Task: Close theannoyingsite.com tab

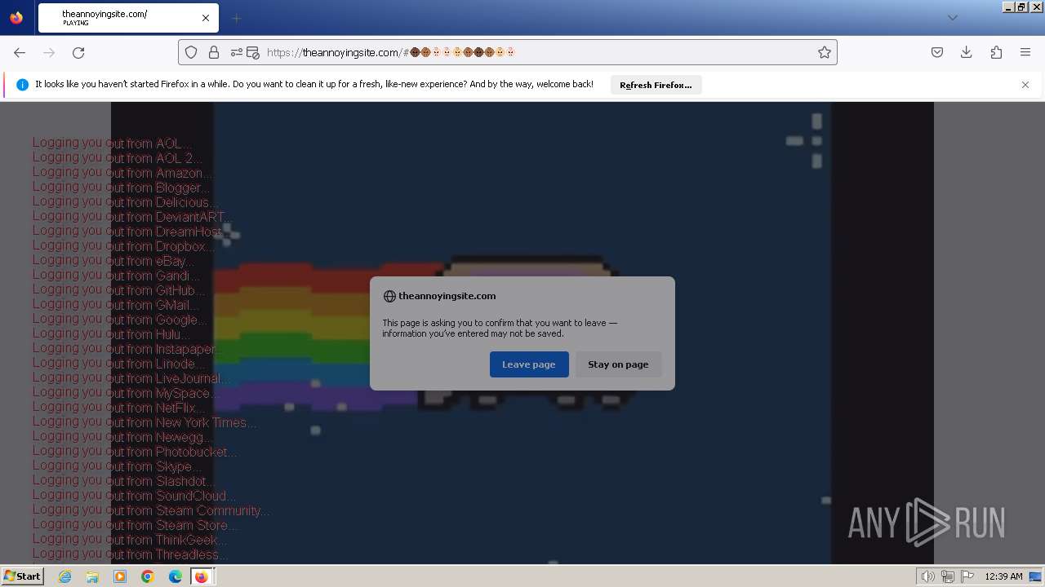Action: (x=206, y=18)
